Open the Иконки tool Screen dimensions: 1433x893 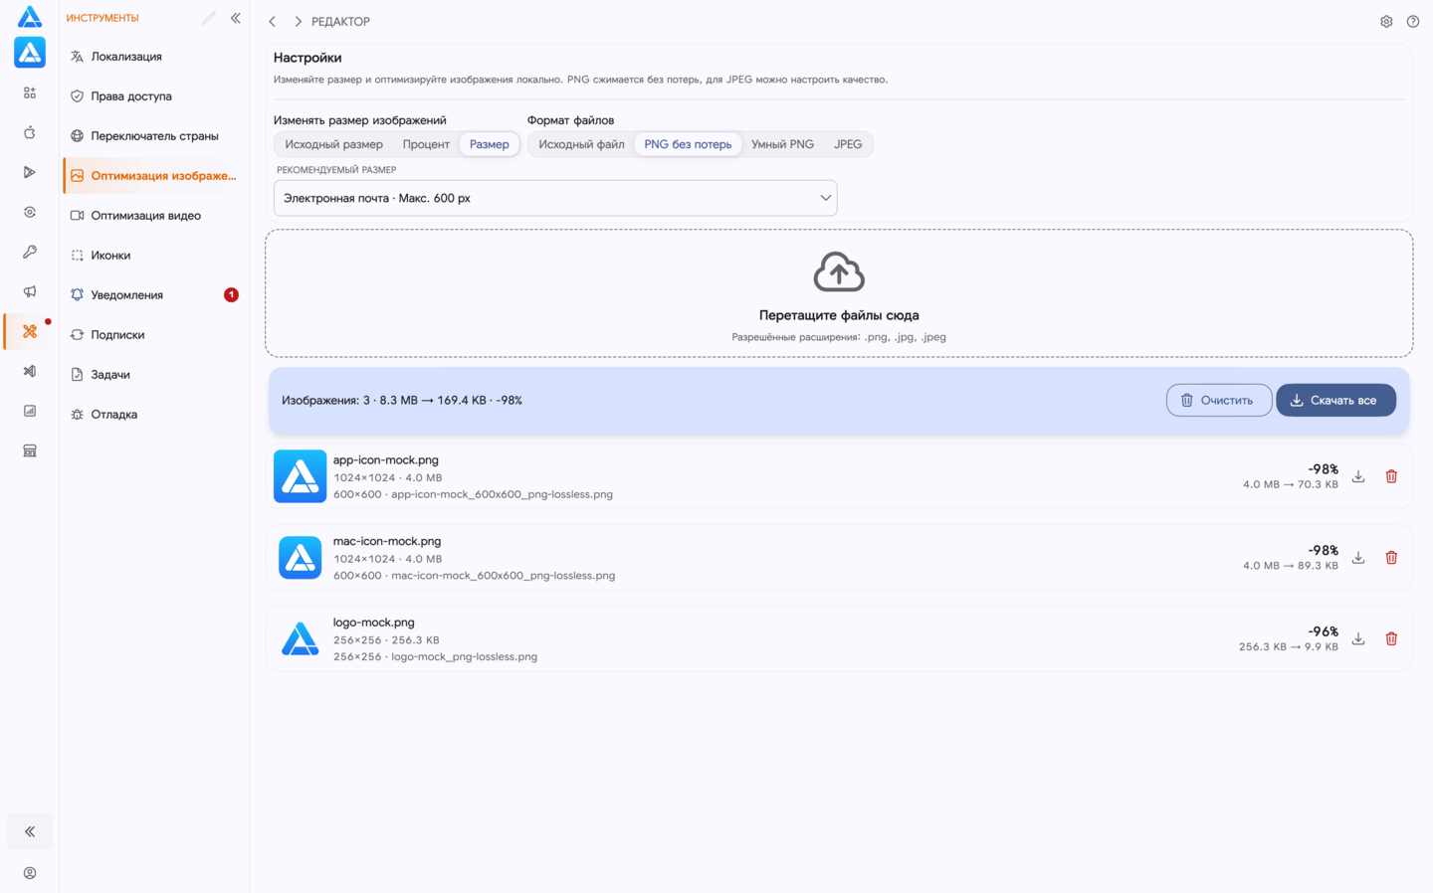(153, 256)
